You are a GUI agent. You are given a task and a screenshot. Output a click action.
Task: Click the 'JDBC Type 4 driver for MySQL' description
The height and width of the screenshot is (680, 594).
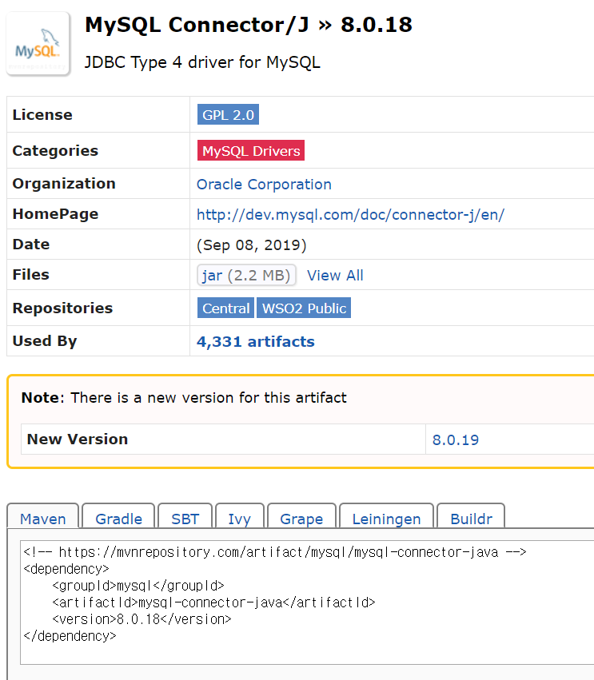click(202, 62)
